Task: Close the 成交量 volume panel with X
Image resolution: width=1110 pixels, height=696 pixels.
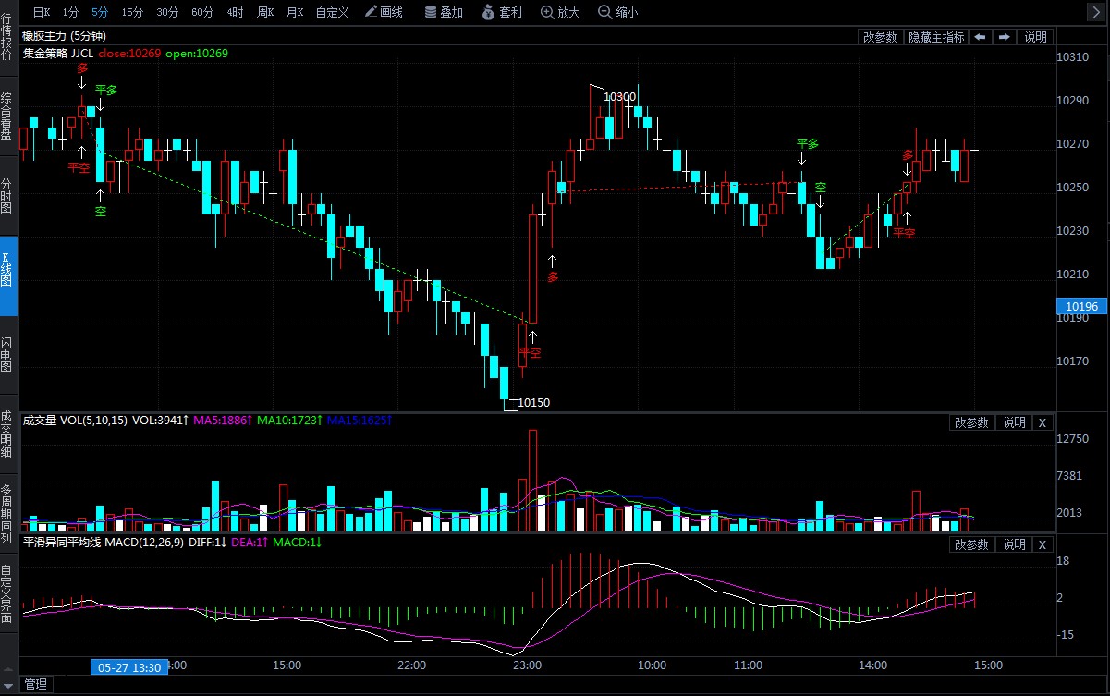Action: coord(1043,422)
